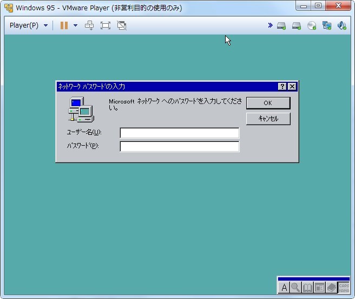This screenshot has width=355, height=299.
Task: Toggle Unity mode icon
Action: pos(122,25)
